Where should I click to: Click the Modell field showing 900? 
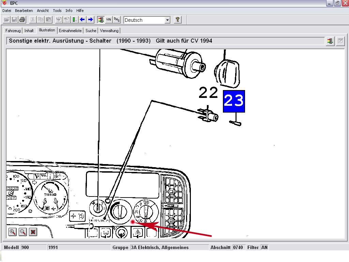click(34, 247)
